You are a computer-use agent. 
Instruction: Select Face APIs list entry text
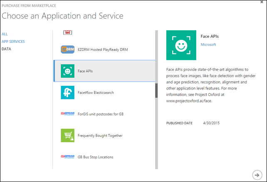point(85,71)
